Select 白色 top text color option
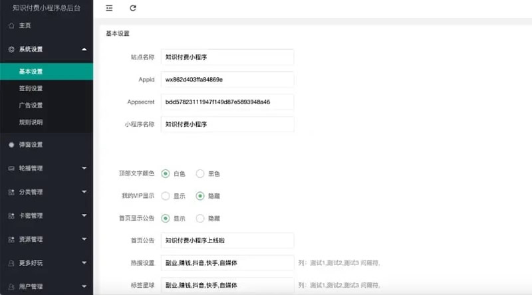Screen dimensions: 532x295 166,173
